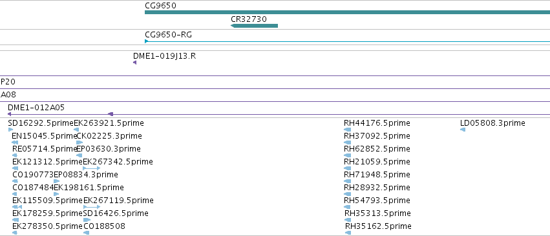Click the P20 track label
This screenshot has height=236, width=550.
pos(8,82)
